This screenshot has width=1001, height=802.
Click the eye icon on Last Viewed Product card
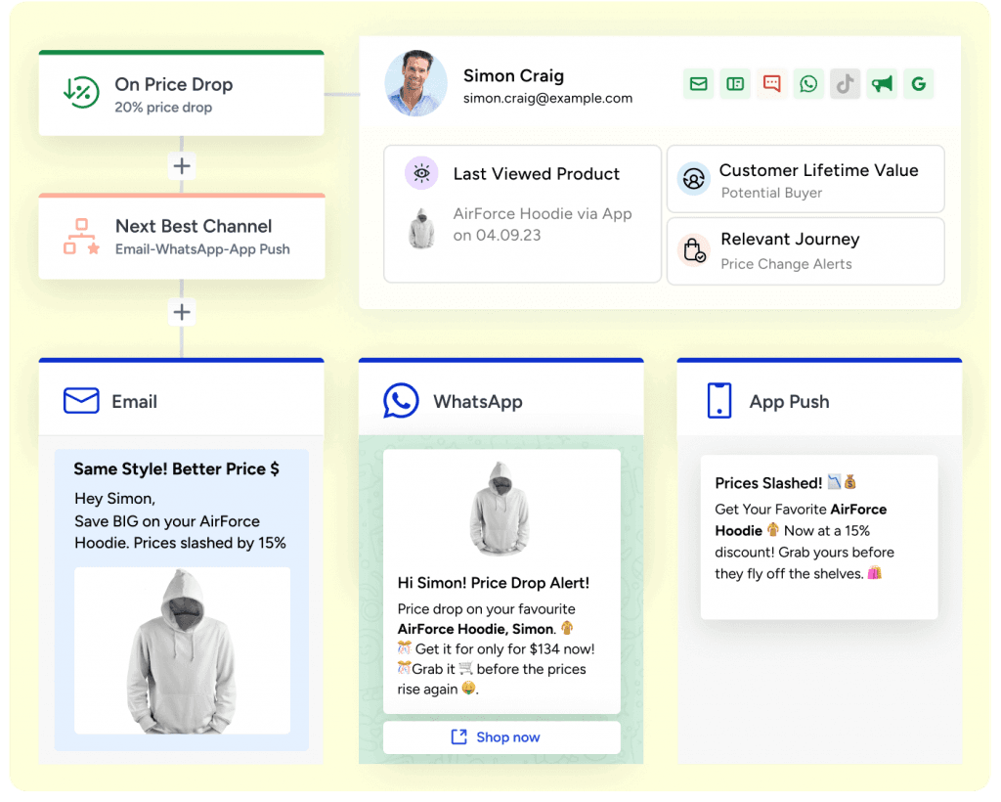[420, 173]
